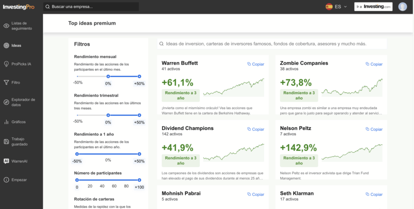The width and height of the screenshot is (414, 209).
Task: Open the Dividend Champions idea title
Action: (x=187, y=128)
